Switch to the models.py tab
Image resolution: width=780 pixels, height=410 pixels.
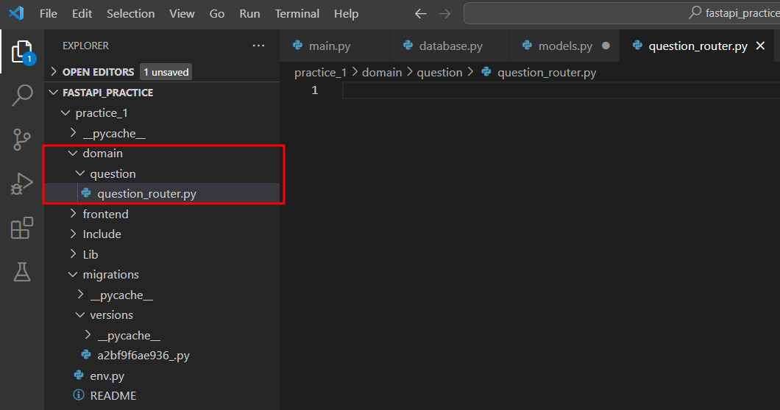tap(564, 46)
